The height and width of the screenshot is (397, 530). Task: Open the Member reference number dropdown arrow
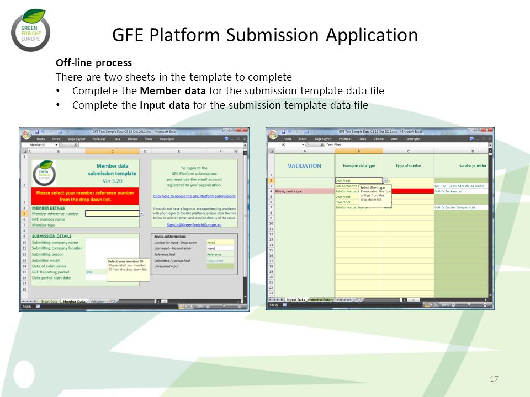[142, 213]
